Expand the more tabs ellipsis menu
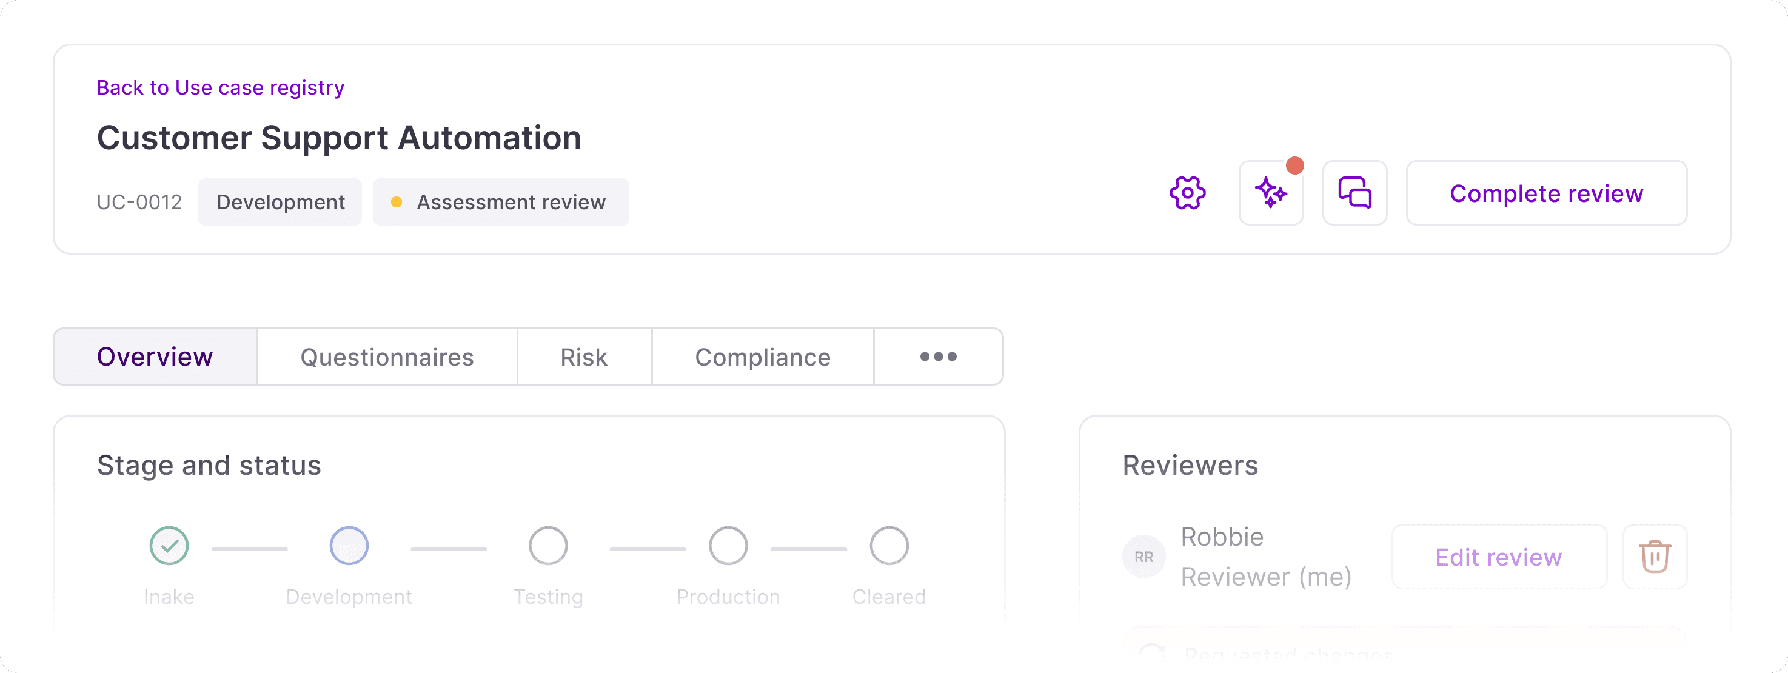 click(938, 357)
